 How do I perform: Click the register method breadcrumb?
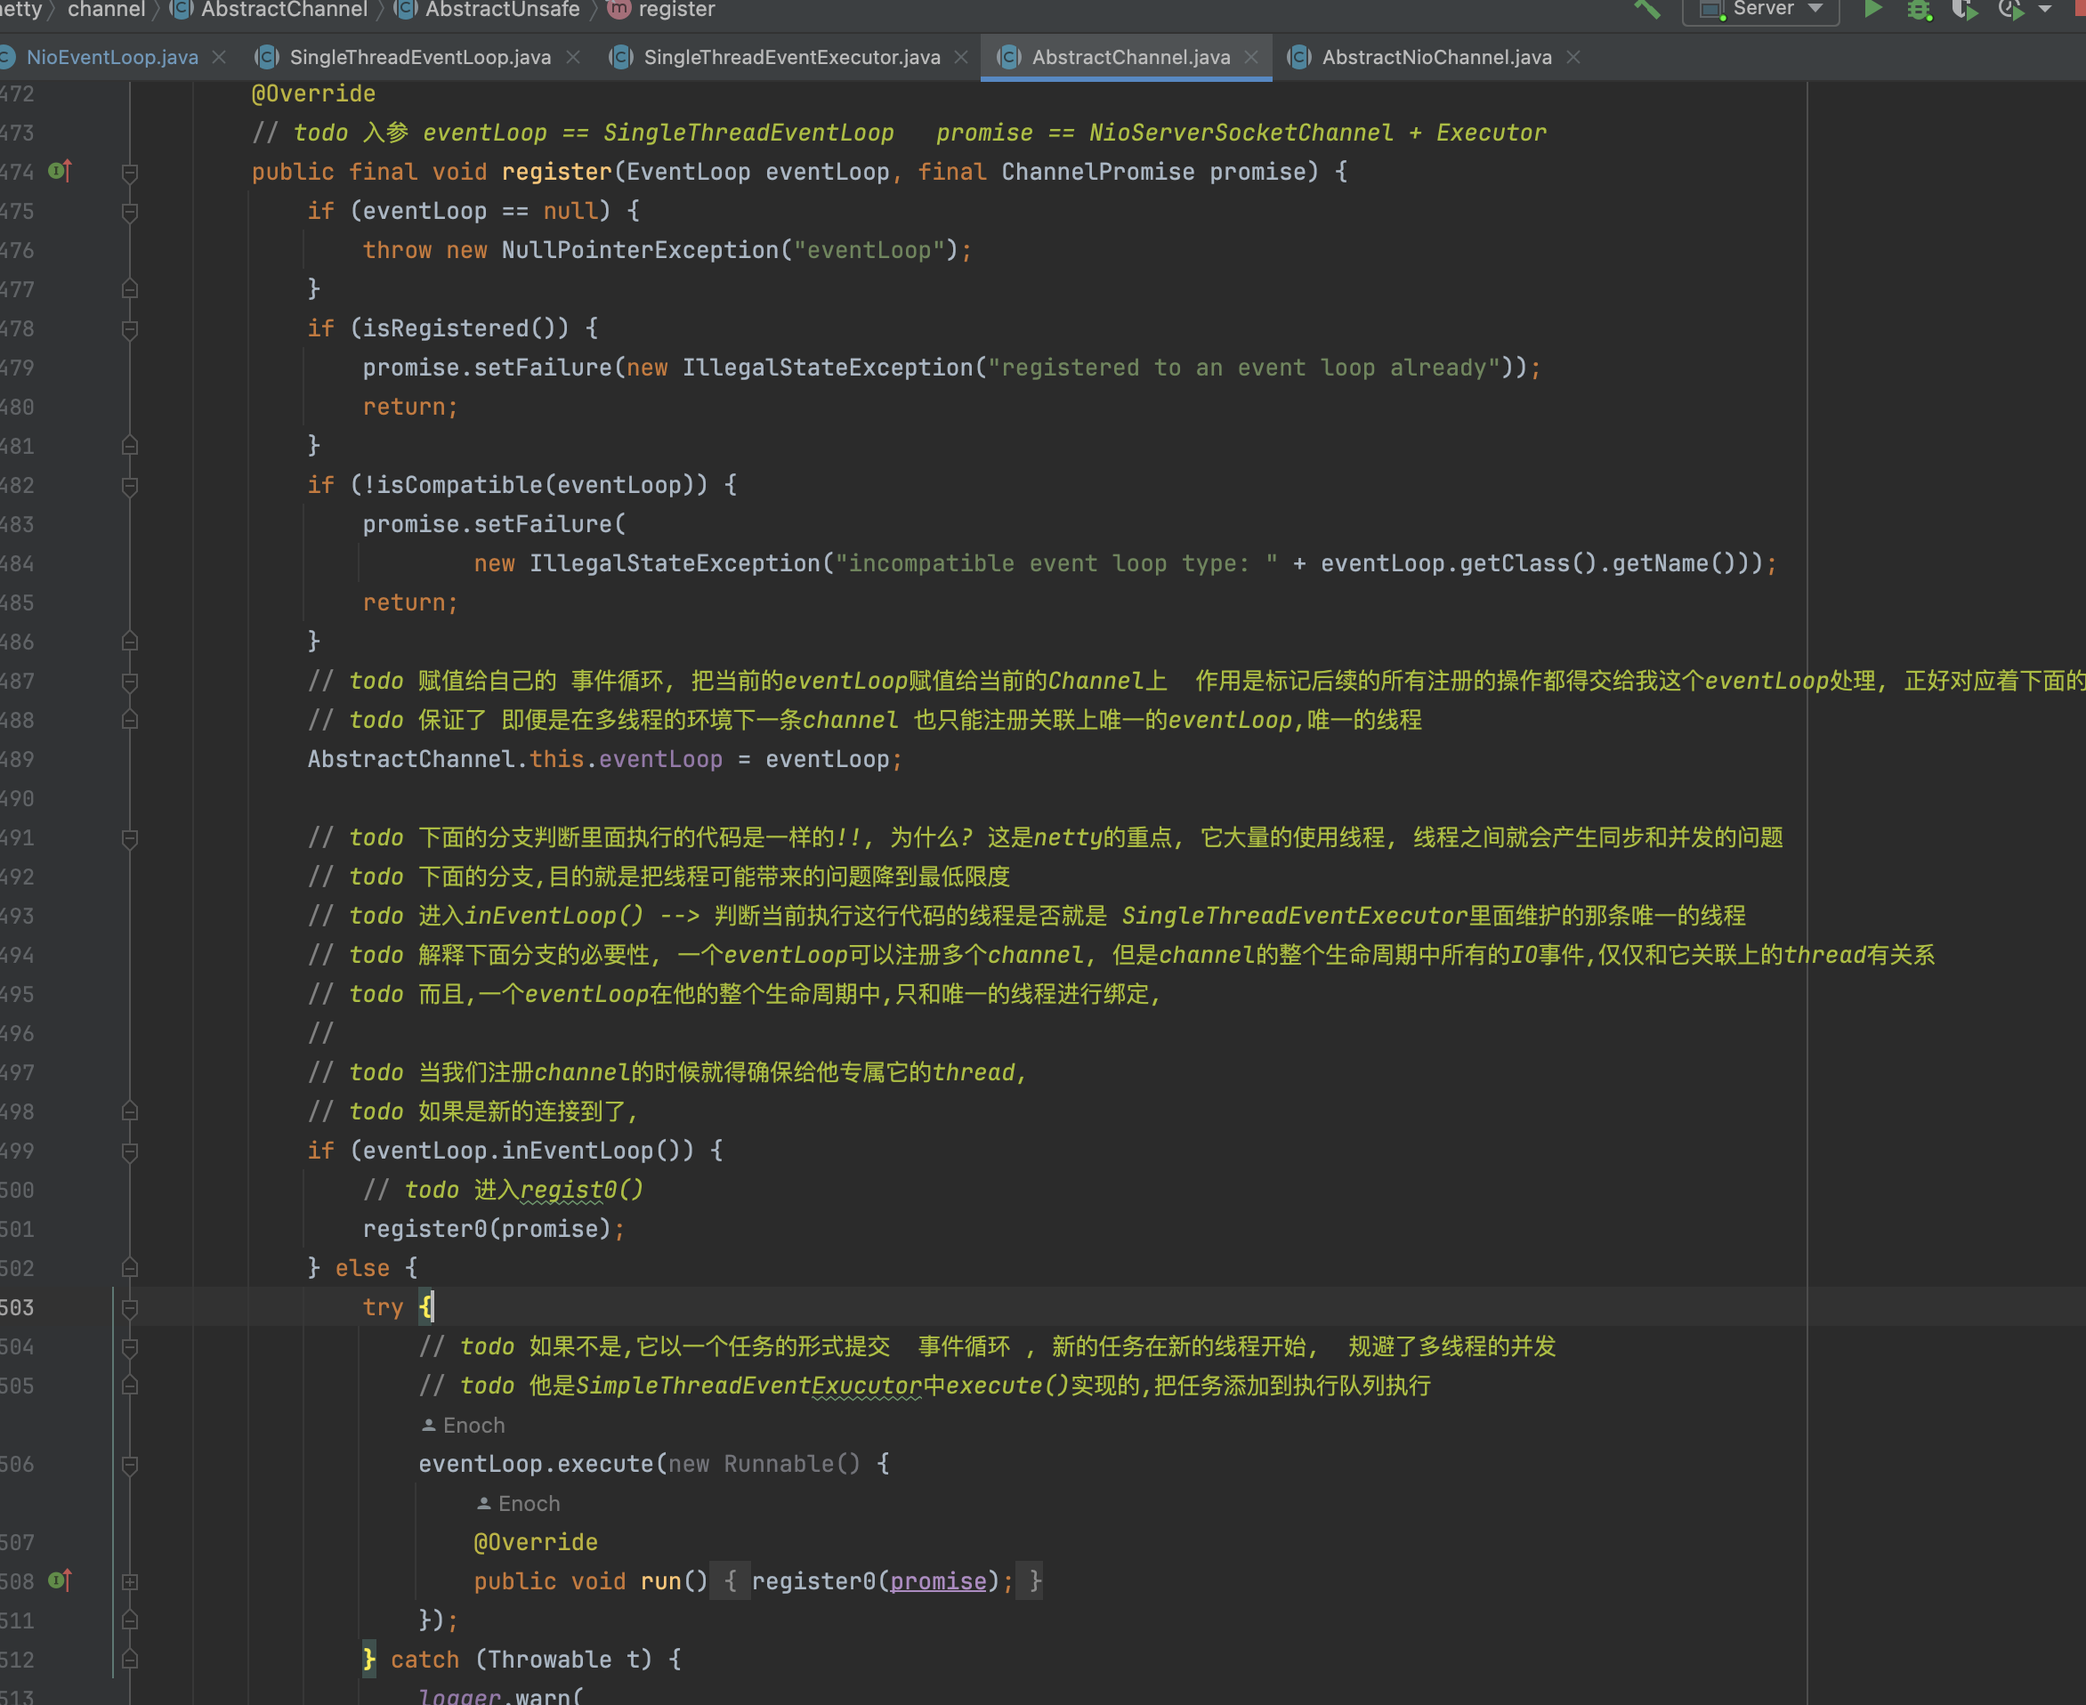click(662, 9)
